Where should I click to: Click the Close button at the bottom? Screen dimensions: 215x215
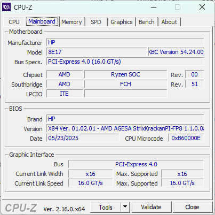pyautogui.click(x=192, y=207)
